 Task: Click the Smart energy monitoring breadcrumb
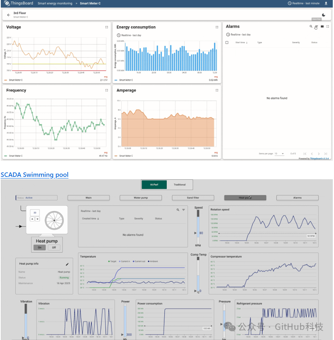(x=55, y=3)
